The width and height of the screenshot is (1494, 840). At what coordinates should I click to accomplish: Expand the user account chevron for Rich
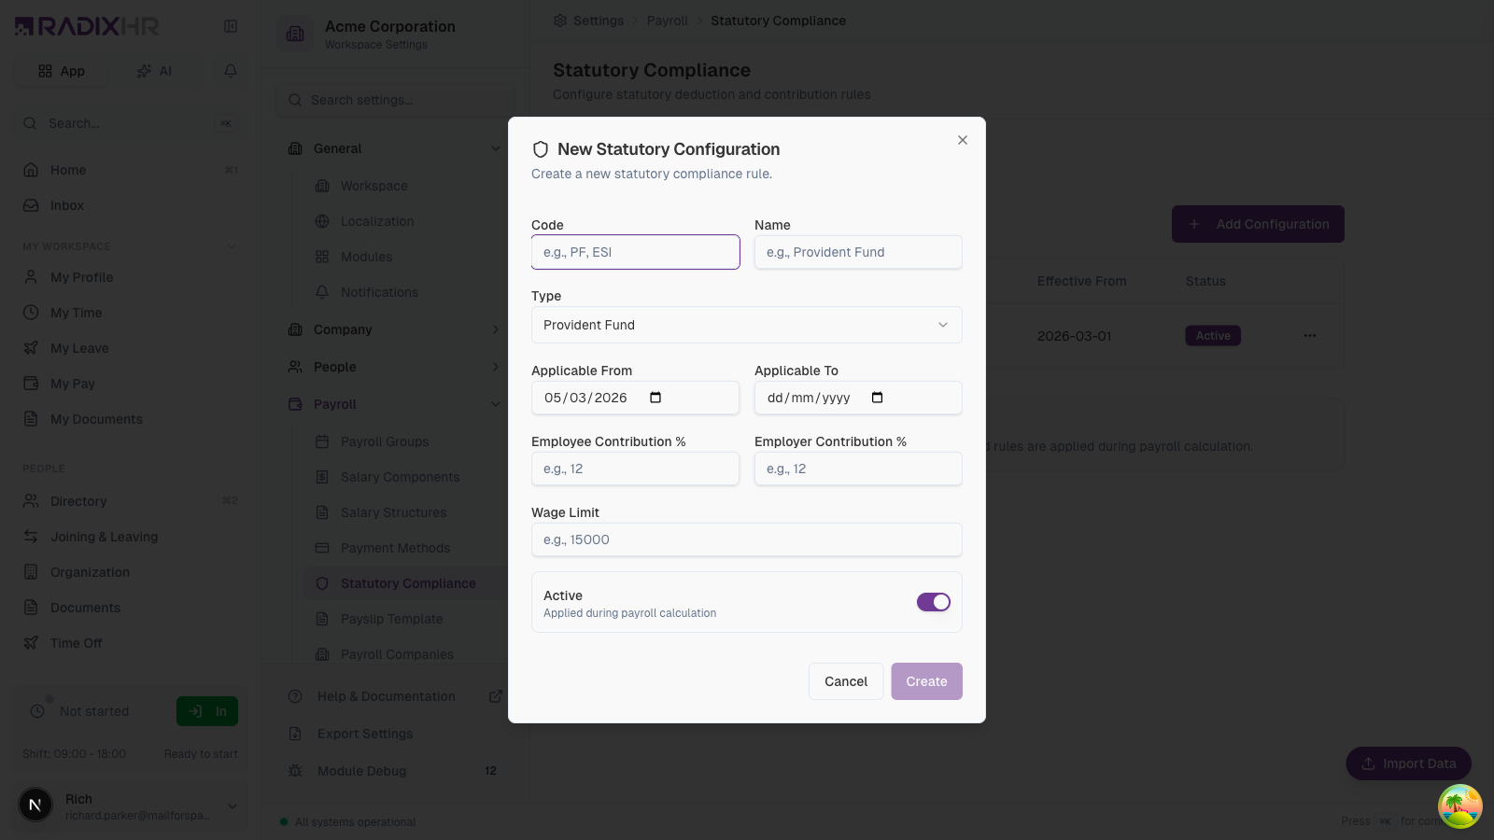coord(233,806)
